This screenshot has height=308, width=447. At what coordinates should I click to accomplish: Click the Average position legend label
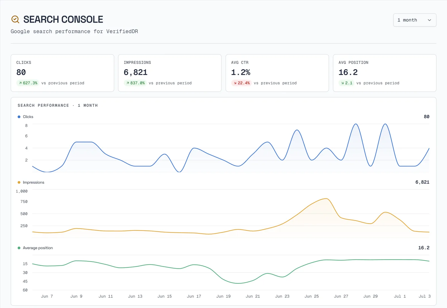pyautogui.click(x=38, y=248)
